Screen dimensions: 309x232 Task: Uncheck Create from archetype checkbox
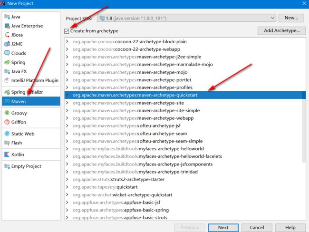[67, 31]
